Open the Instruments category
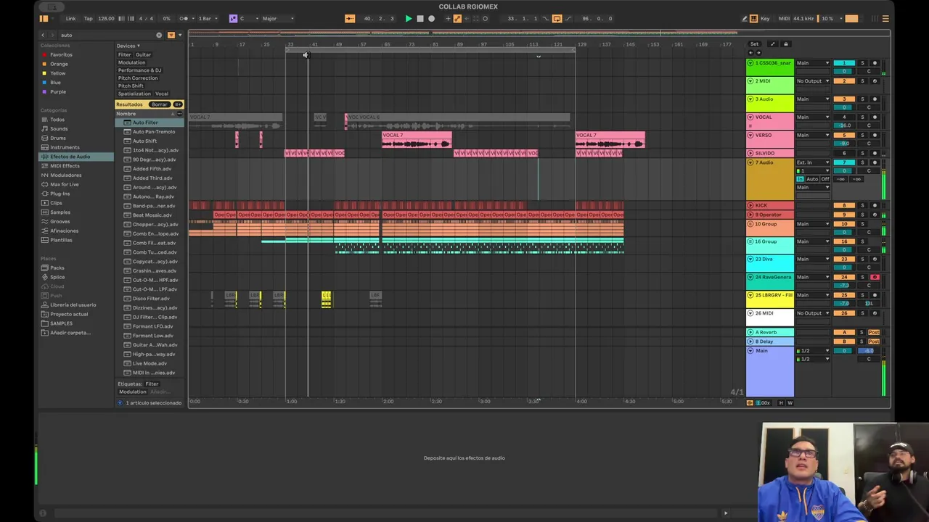929x522 pixels. click(x=65, y=147)
